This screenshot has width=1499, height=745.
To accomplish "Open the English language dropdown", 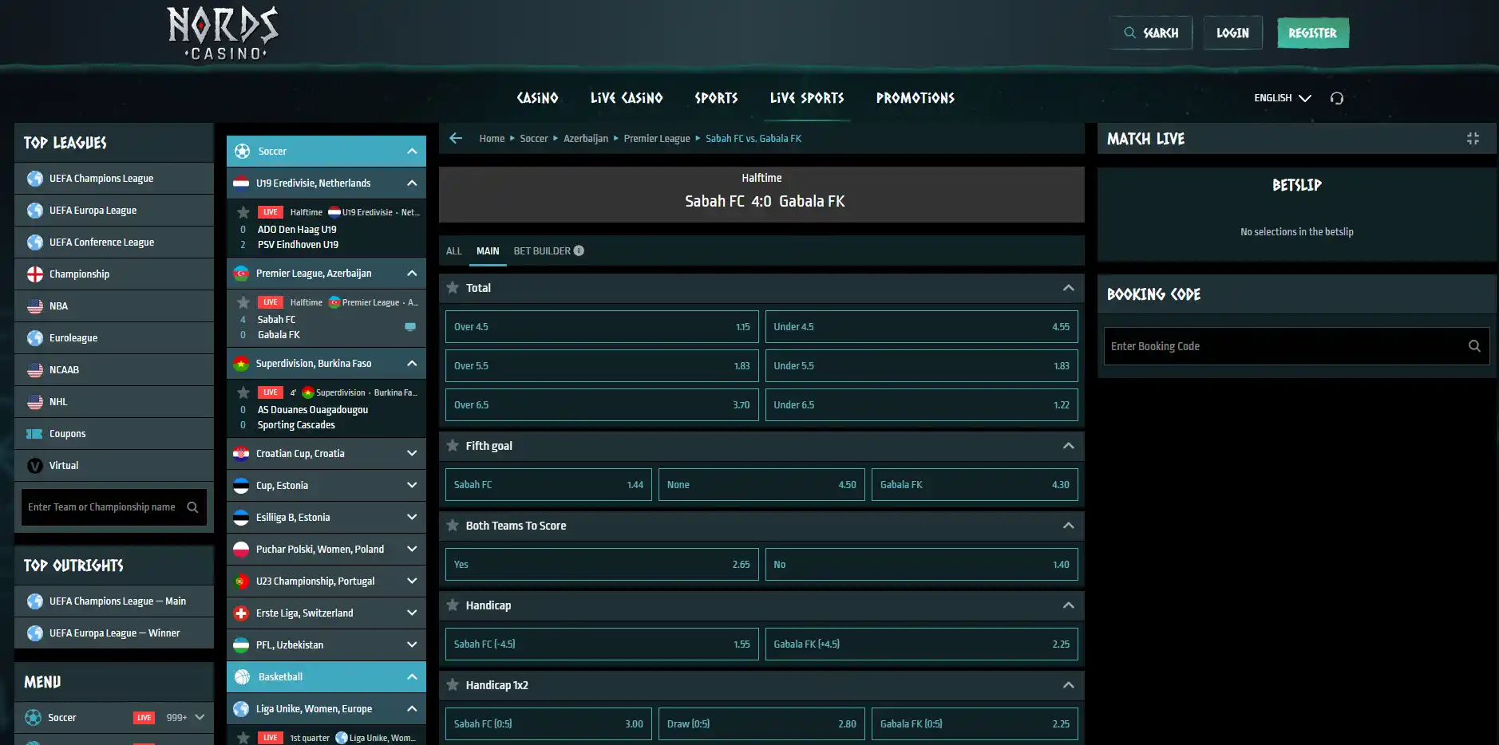I will coord(1282,98).
